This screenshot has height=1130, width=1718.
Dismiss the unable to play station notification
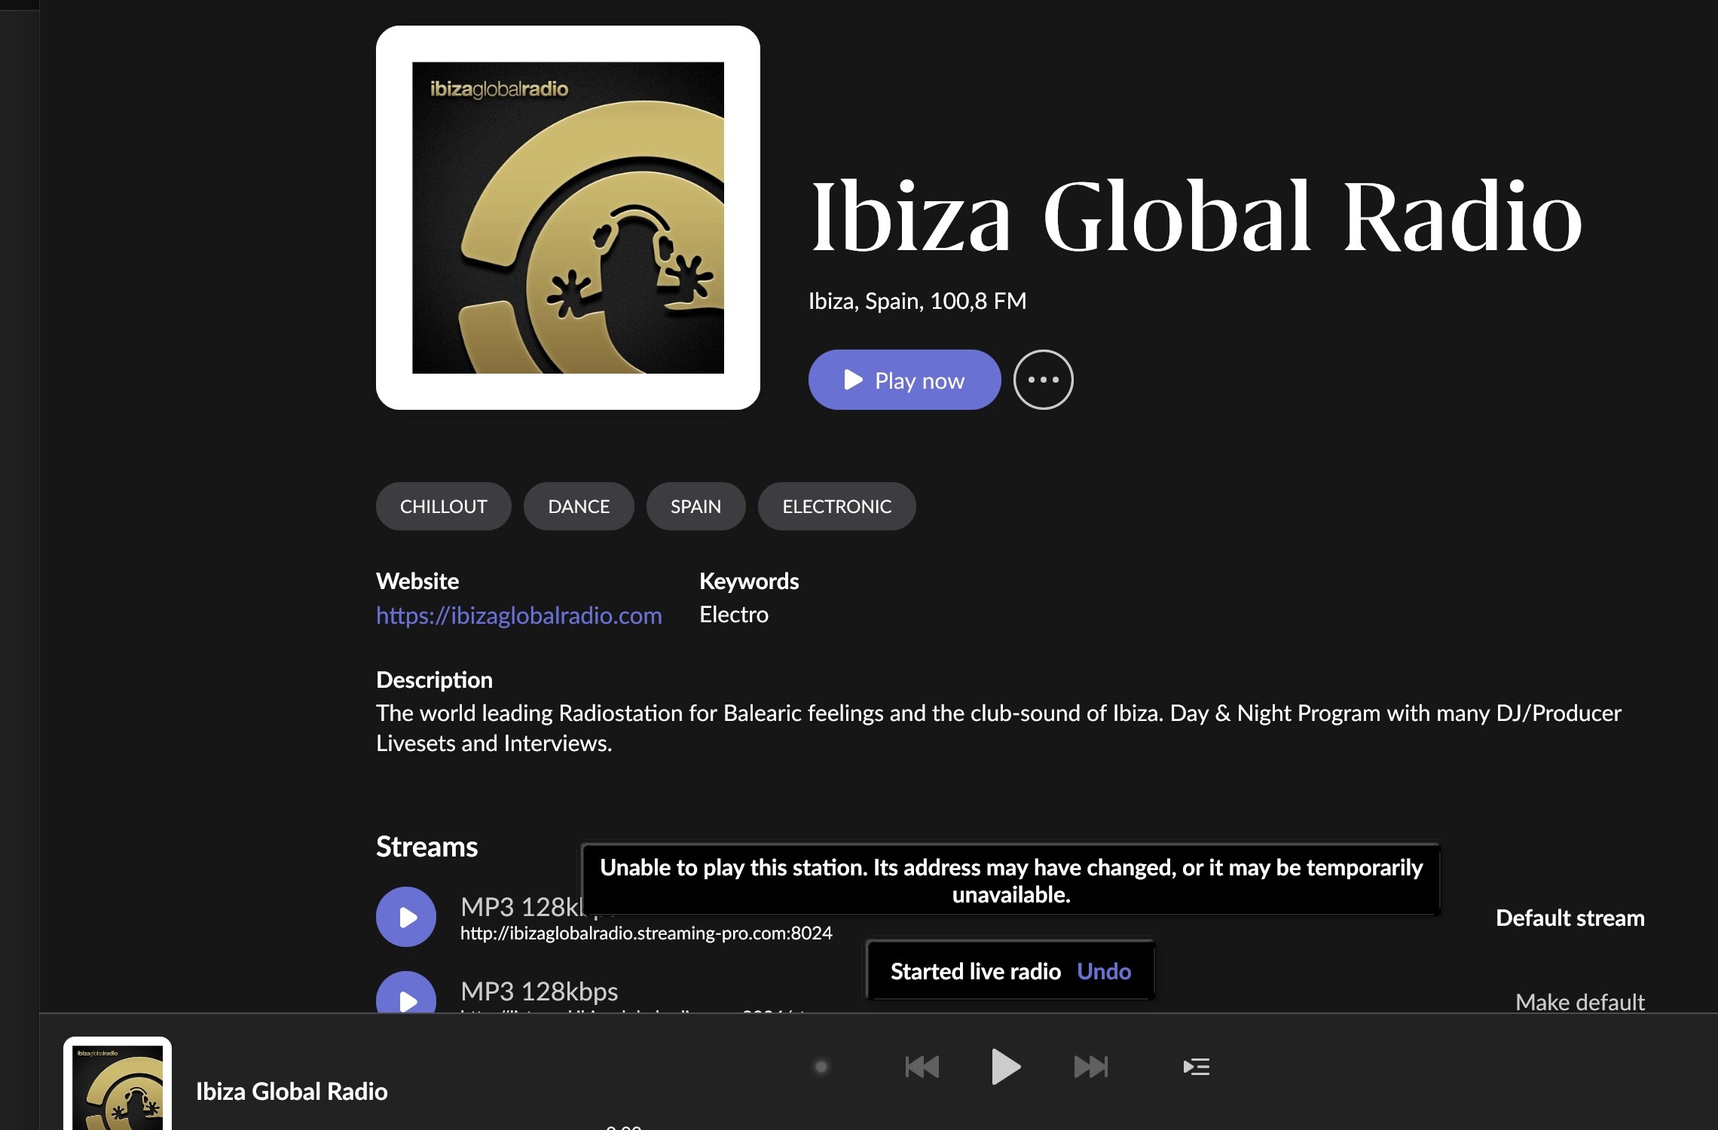[1010, 880]
